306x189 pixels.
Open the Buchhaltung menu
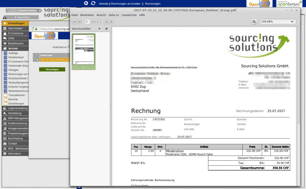tap(15, 139)
